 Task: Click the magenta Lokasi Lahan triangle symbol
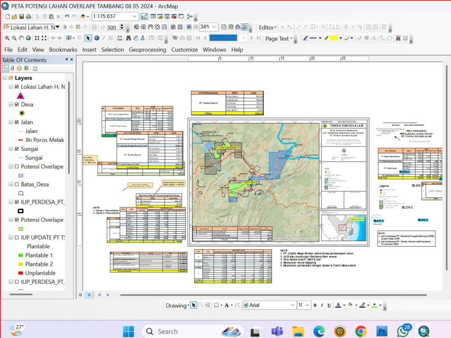tap(20, 96)
